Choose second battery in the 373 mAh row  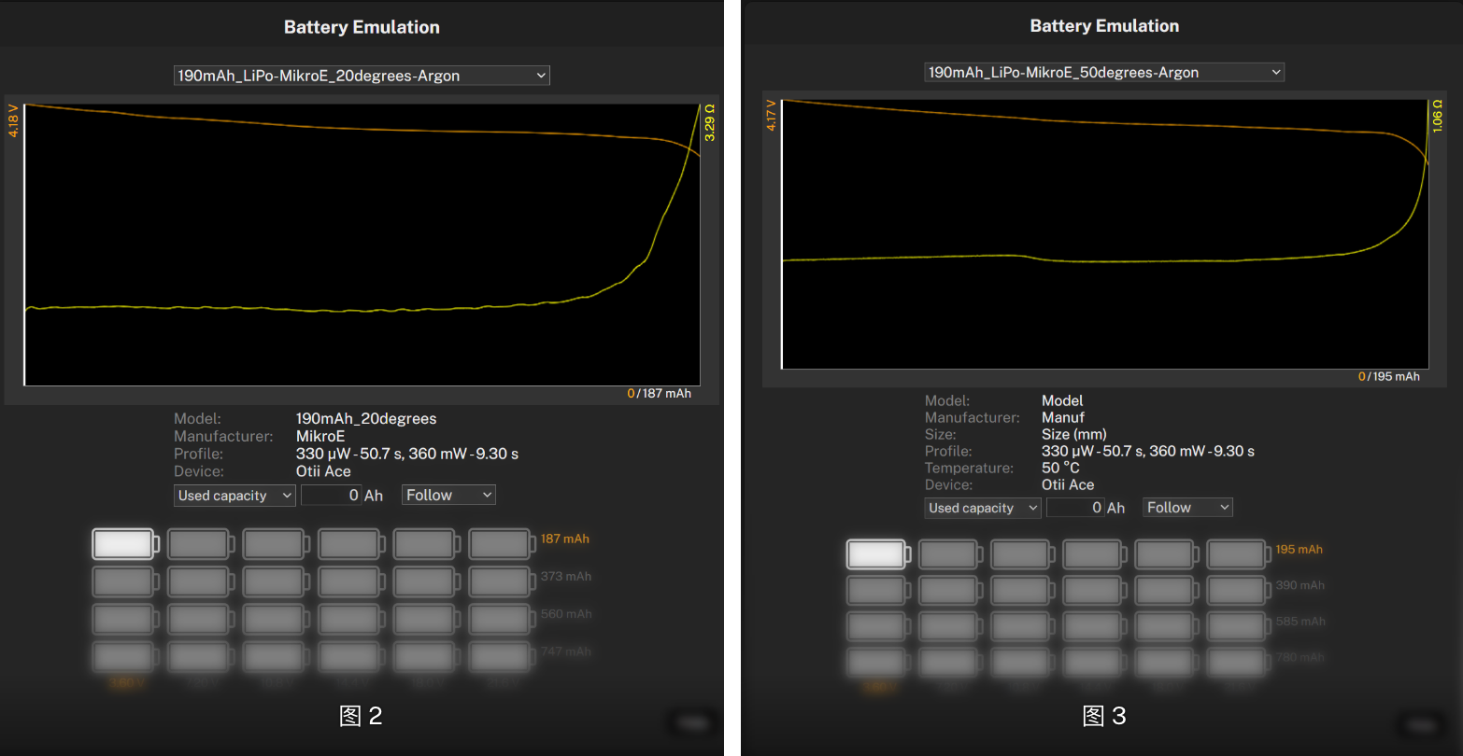click(201, 581)
